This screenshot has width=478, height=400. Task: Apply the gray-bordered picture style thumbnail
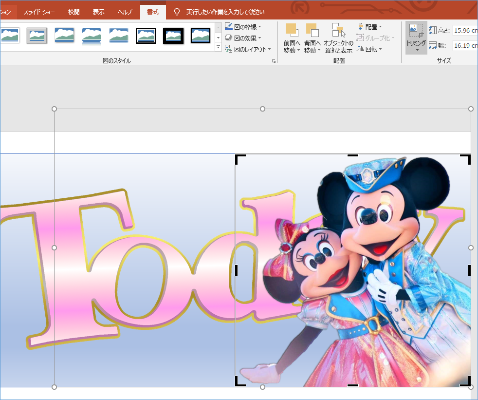[x=37, y=36]
